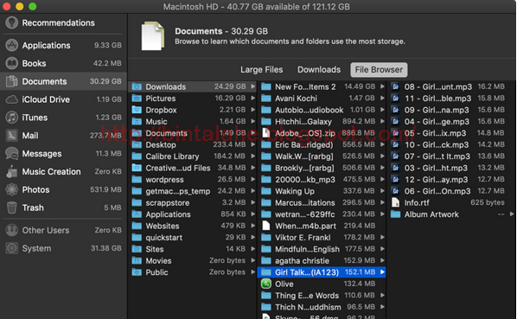Click the Movies folder icon
Screen dimensions: 517x319
137,261
